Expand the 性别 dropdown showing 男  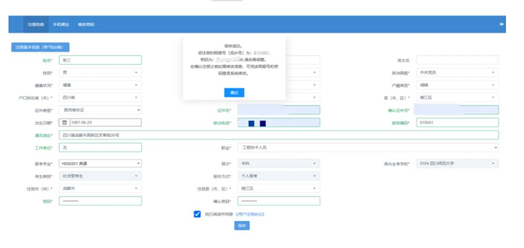[x=100, y=72]
